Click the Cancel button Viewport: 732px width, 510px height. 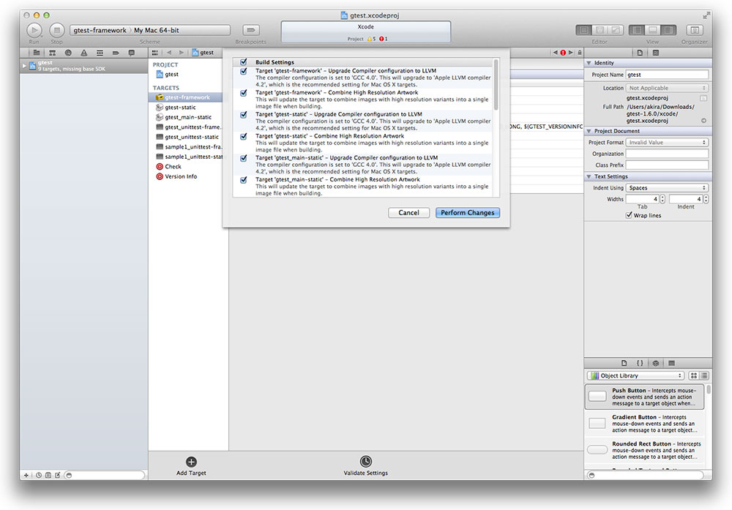click(408, 213)
